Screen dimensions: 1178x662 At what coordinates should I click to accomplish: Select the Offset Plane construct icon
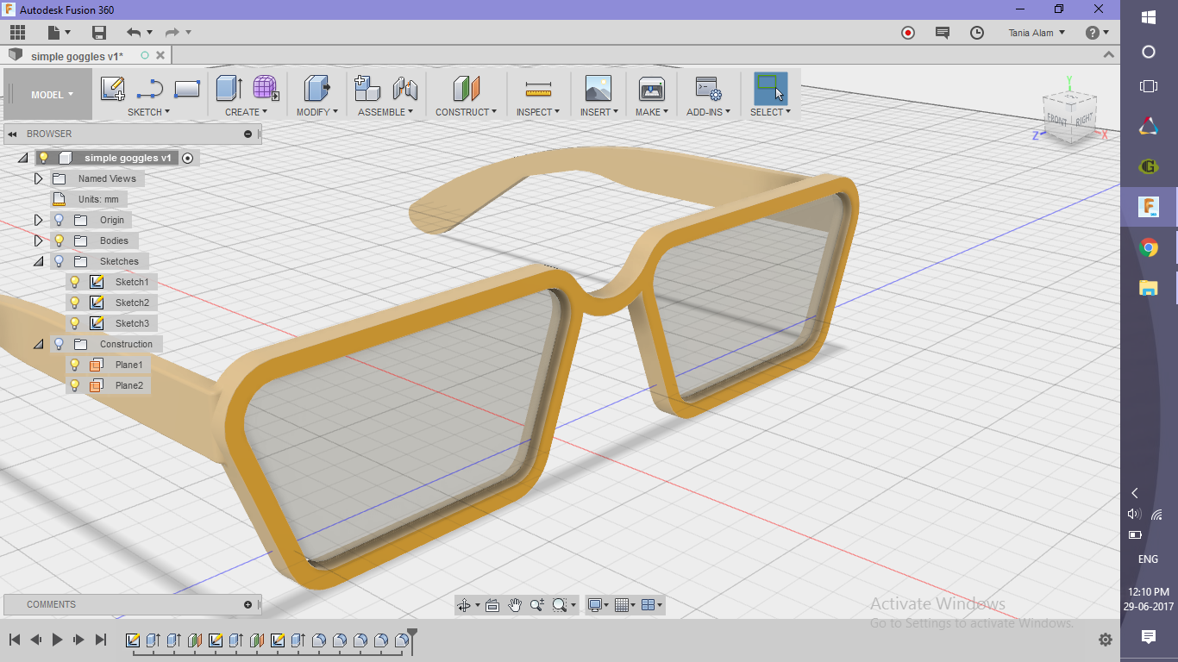[466, 89]
